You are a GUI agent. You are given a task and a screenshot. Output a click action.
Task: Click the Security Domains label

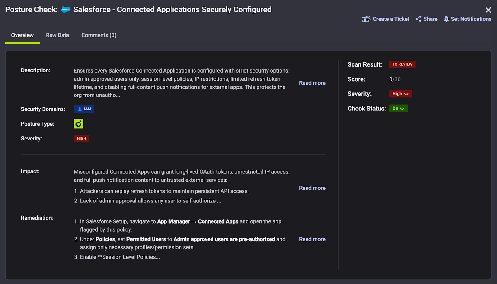tap(43, 109)
